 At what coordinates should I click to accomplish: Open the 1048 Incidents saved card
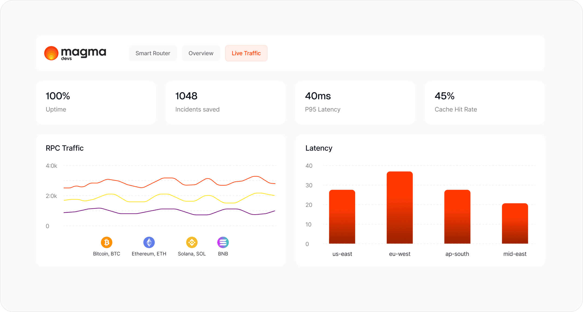coord(225,103)
